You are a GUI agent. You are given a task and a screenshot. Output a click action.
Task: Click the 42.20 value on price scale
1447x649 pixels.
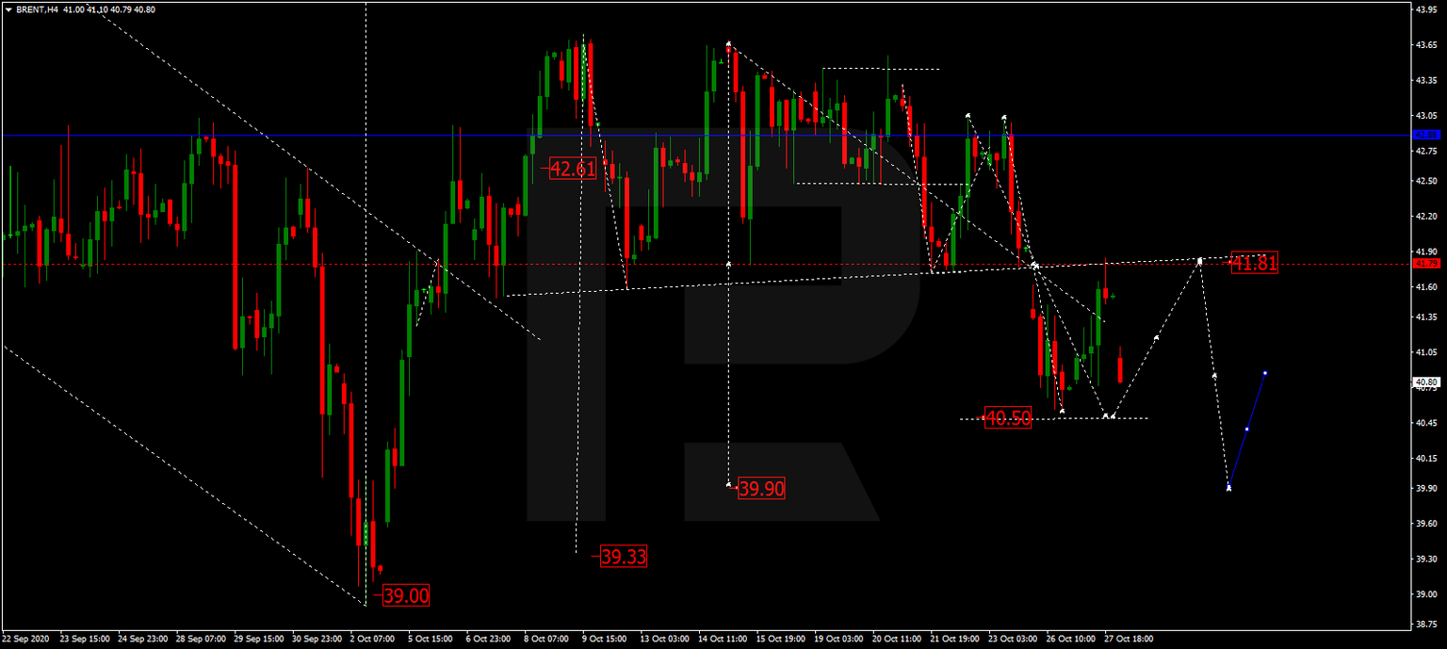(1424, 216)
